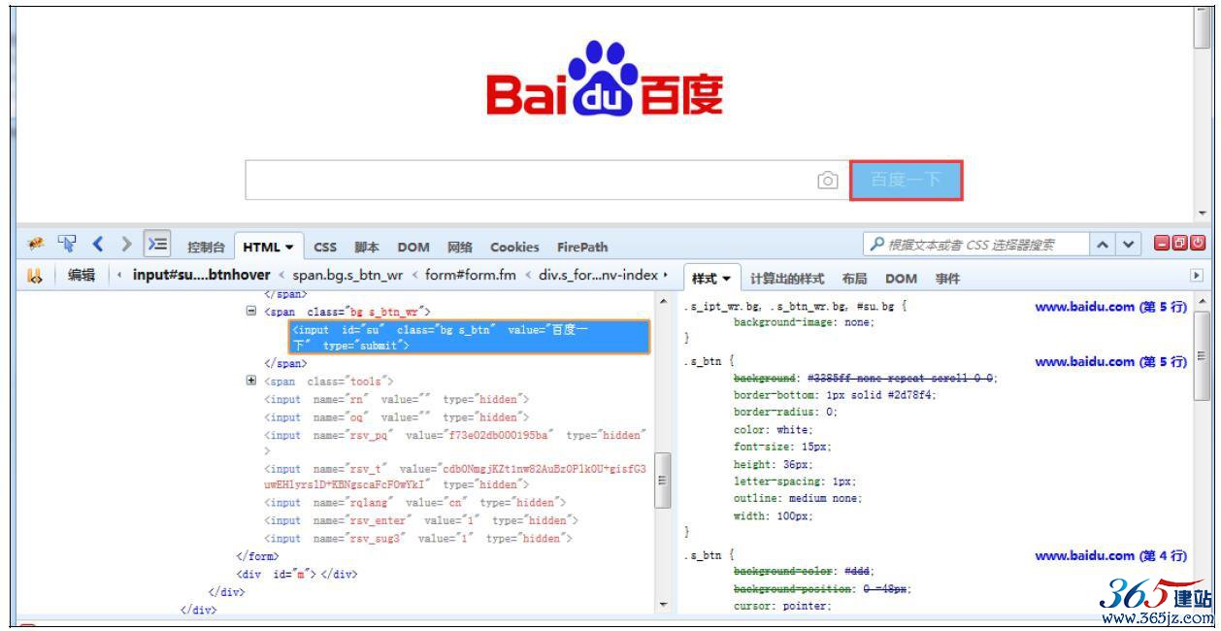1221x631 pixels.
Task: Jump to next search result arrow
Action: [1130, 246]
